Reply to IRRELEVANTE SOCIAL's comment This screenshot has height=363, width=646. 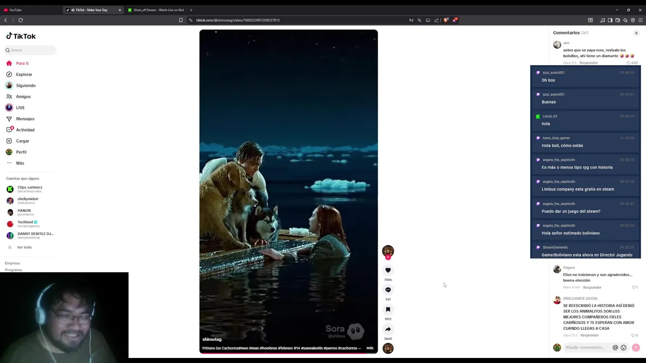click(589, 335)
